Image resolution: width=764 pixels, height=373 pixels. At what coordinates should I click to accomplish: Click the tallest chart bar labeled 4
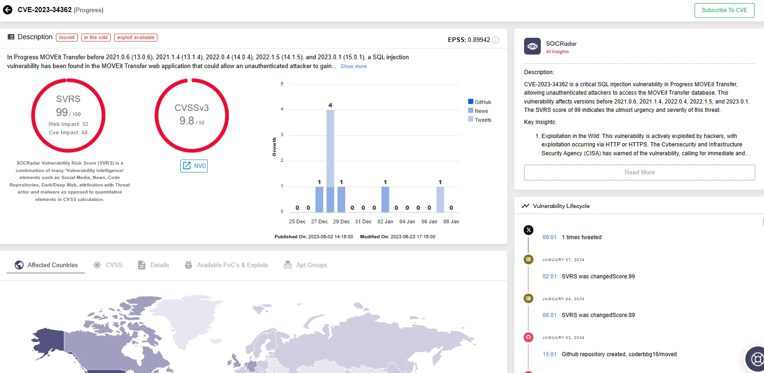(x=330, y=161)
